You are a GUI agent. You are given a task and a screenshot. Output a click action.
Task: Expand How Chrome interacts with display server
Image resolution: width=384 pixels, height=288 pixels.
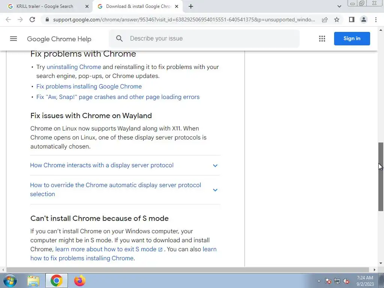[x=125, y=165]
